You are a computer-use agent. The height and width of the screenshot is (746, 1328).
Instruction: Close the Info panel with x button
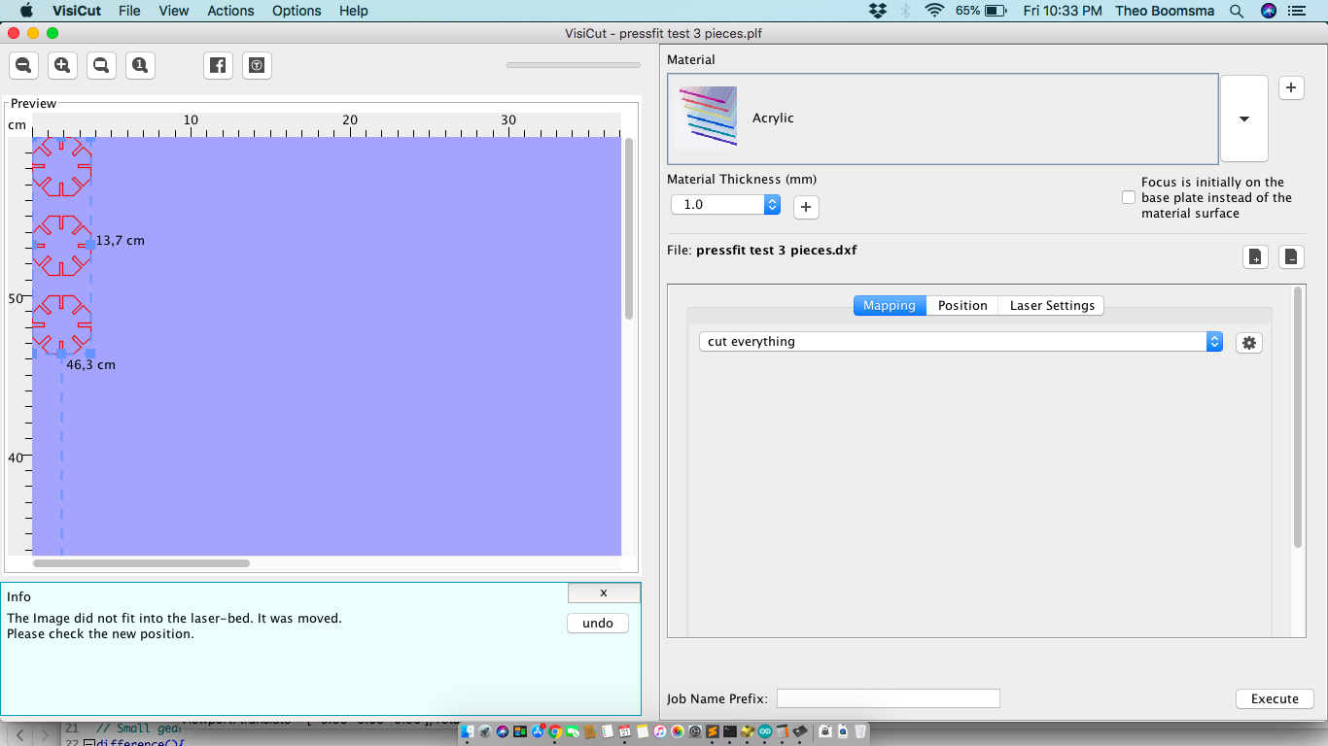click(604, 593)
